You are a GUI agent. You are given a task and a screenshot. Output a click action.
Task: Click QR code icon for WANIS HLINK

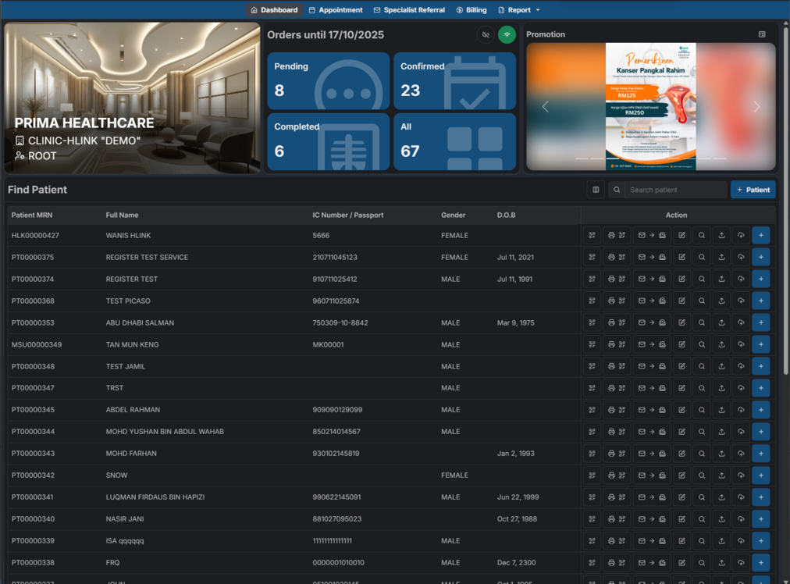592,235
